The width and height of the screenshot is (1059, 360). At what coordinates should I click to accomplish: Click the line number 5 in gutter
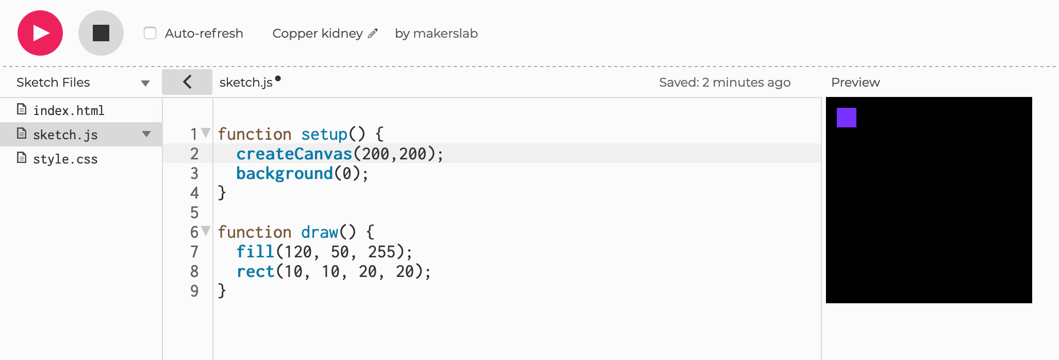coord(194,212)
